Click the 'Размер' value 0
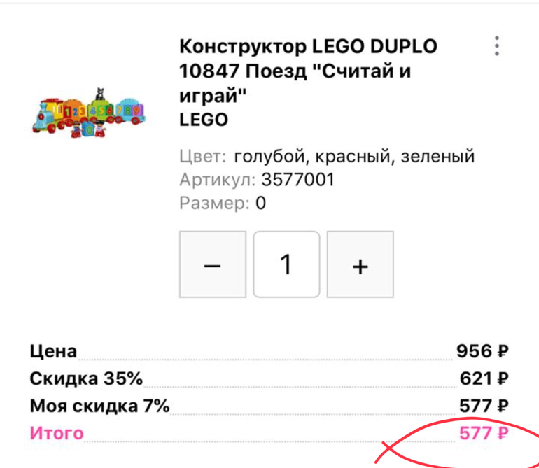 261,204
